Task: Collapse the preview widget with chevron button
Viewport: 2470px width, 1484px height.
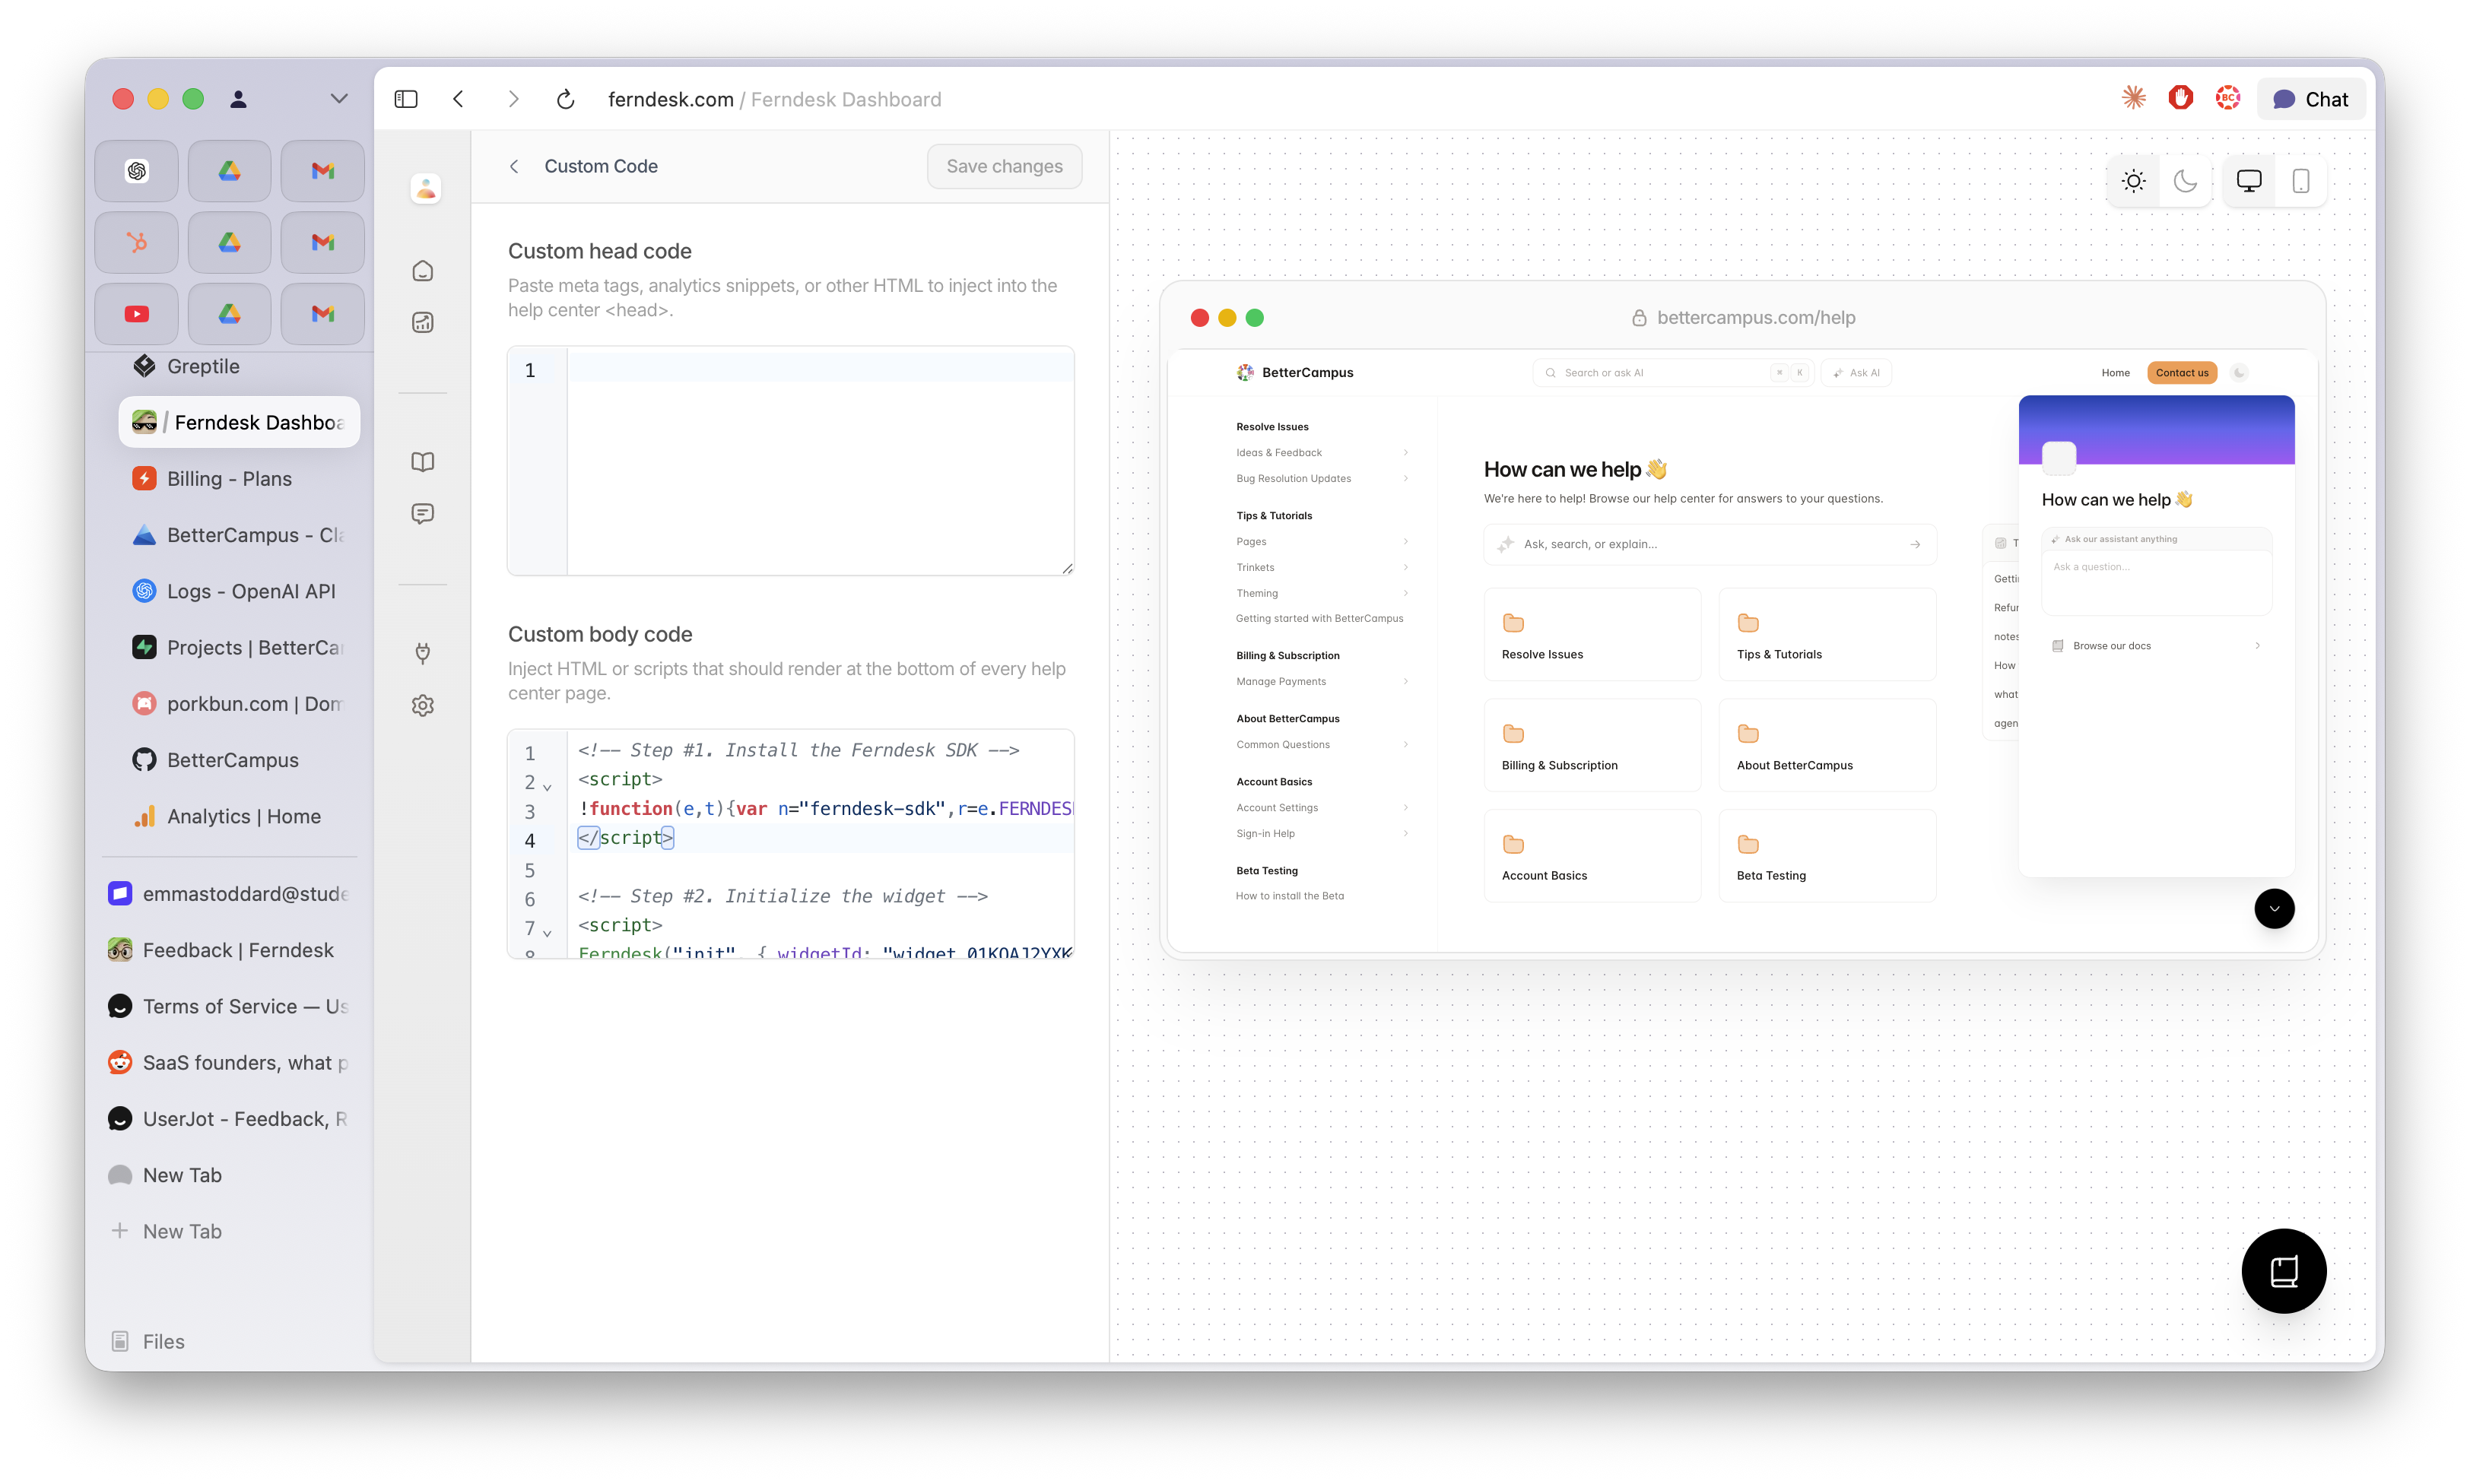Action: click(2273, 908)
